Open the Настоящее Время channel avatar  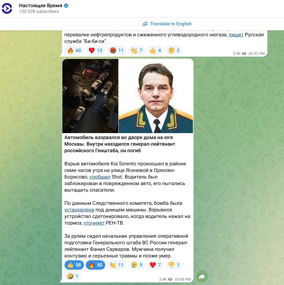7,8
